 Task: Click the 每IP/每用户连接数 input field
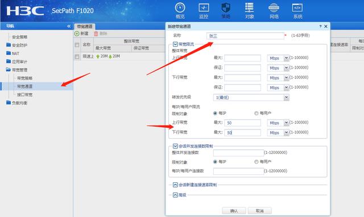click(238, 172)
